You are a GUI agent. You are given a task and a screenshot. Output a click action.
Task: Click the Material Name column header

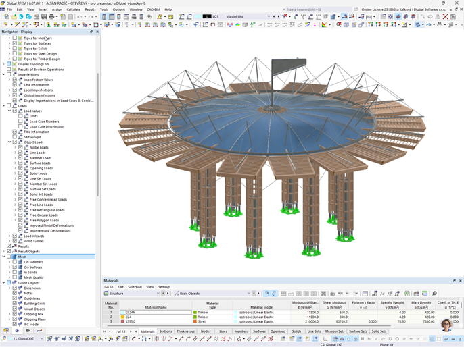tap(156, 305)
